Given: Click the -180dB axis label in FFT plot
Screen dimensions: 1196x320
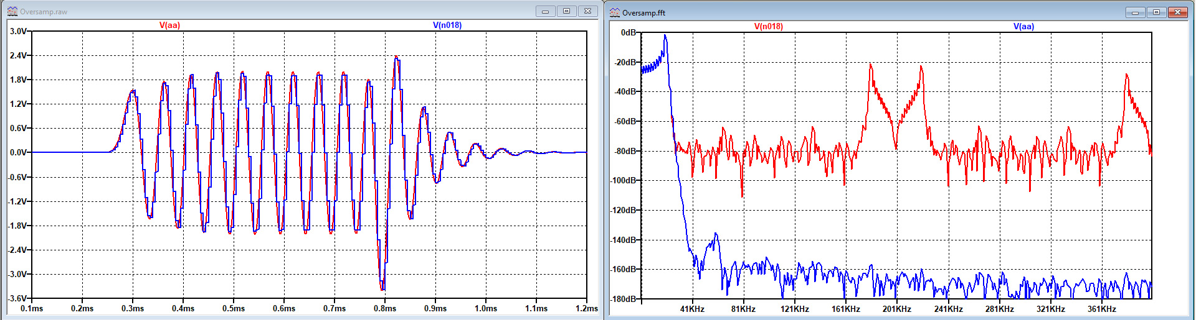Looking at the screenshot, I should pos(624,299).
